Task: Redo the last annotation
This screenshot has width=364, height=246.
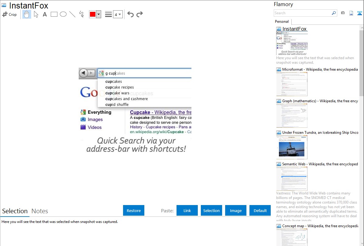Action: point(139,14)
